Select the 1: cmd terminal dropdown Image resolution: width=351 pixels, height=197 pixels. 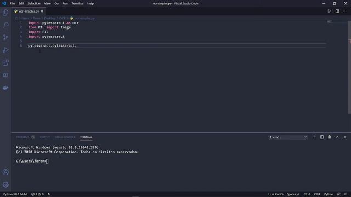click(x=287, y=137)
